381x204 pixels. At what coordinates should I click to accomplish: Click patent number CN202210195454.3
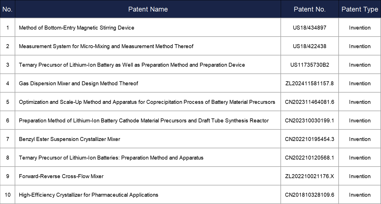coord(310,139)
